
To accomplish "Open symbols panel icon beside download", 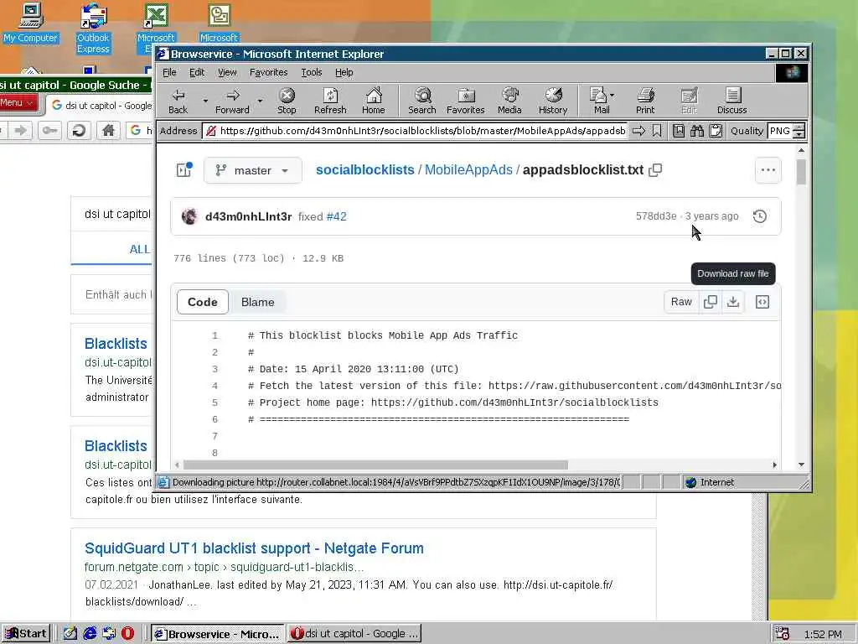I will point(762,302).
